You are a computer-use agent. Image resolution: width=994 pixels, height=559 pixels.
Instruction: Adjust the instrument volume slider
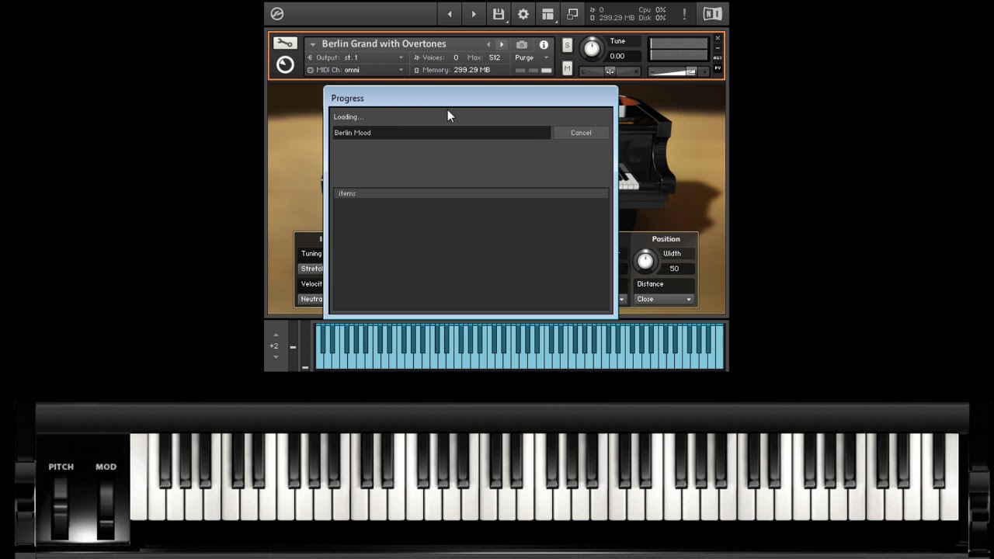[x=679, y=71]
